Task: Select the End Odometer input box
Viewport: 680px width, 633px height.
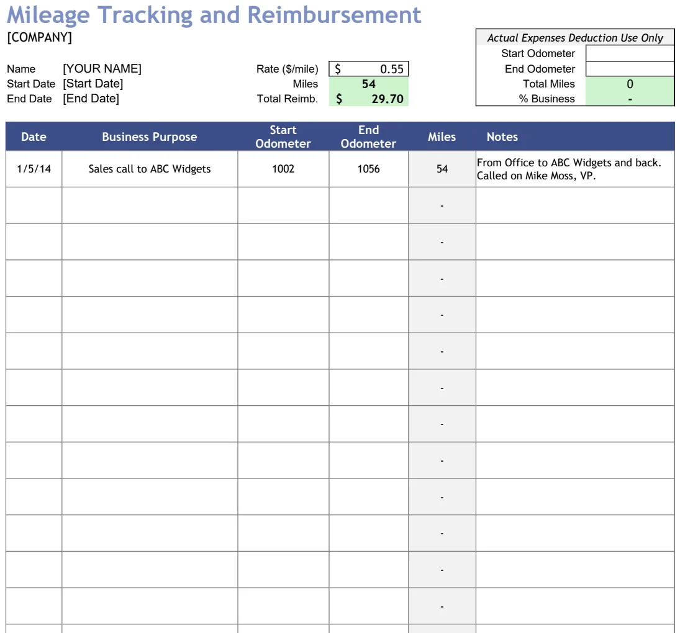Action: tap(630, 69)
